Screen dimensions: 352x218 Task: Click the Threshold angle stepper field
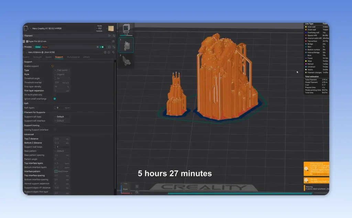[x=62, y=78]
